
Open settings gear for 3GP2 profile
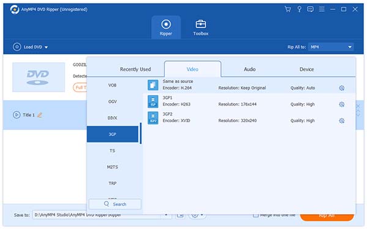[341, 121]
